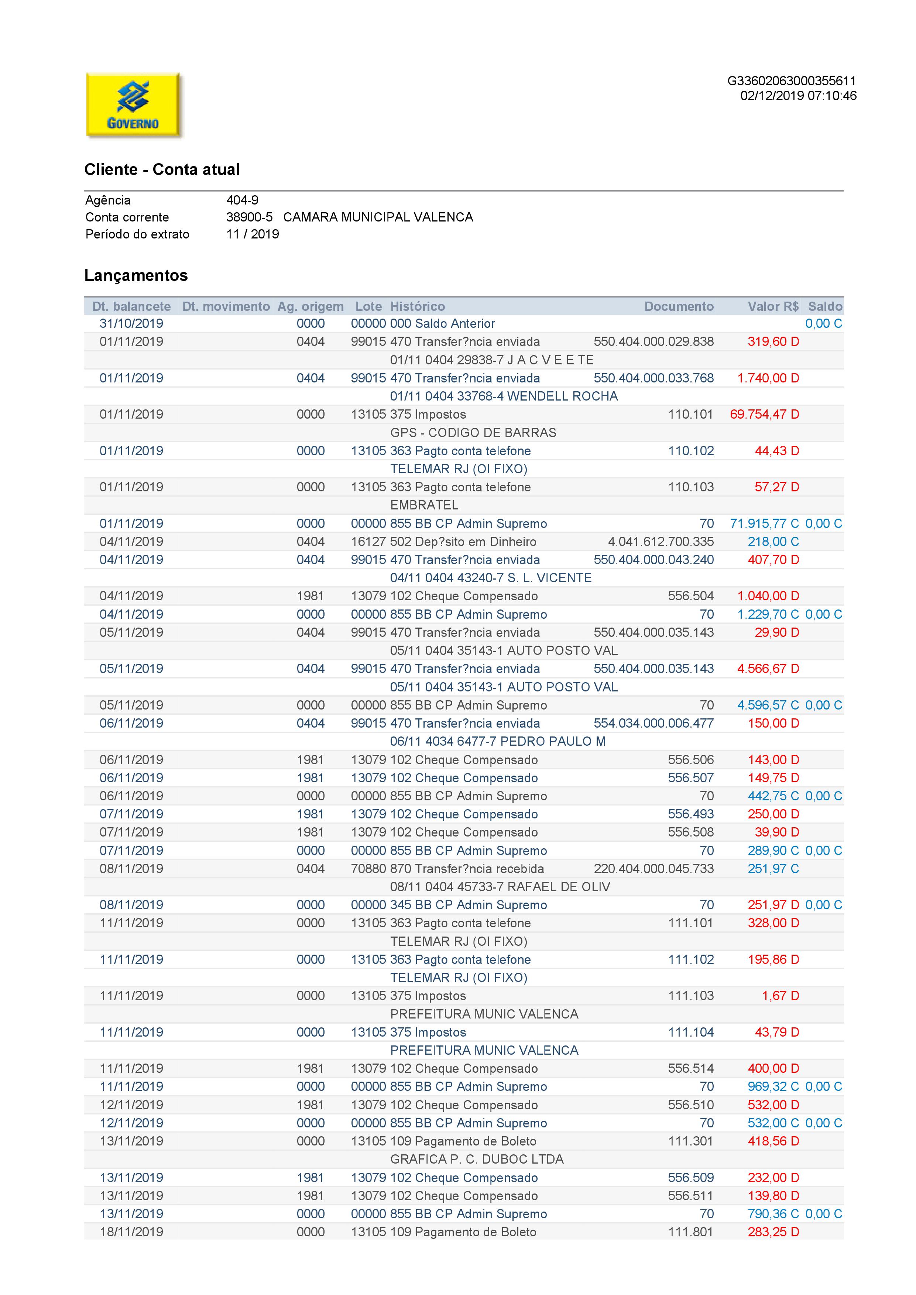Click the EMBRATEL payee line

pos(424,505)
